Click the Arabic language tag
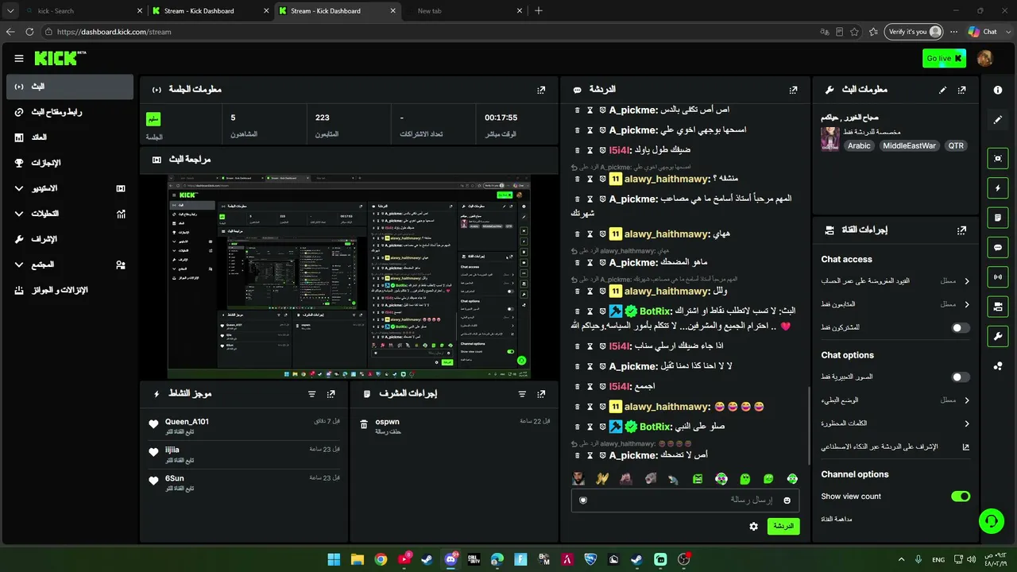The width and height of the screenshot is (1017, 572). point(859,146)
